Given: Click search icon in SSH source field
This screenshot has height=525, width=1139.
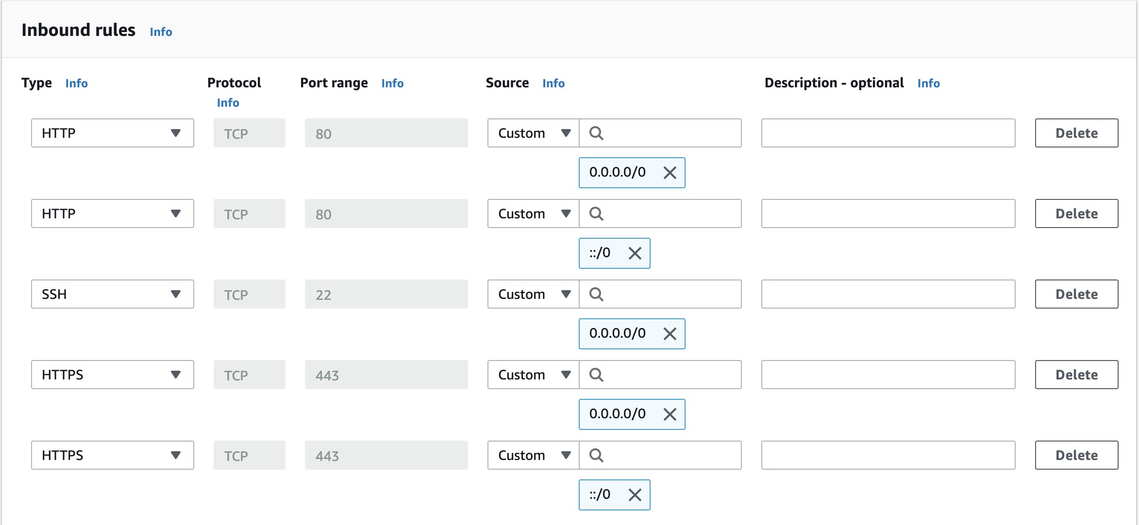Looking at the screenshot, I should pos(596,294).
